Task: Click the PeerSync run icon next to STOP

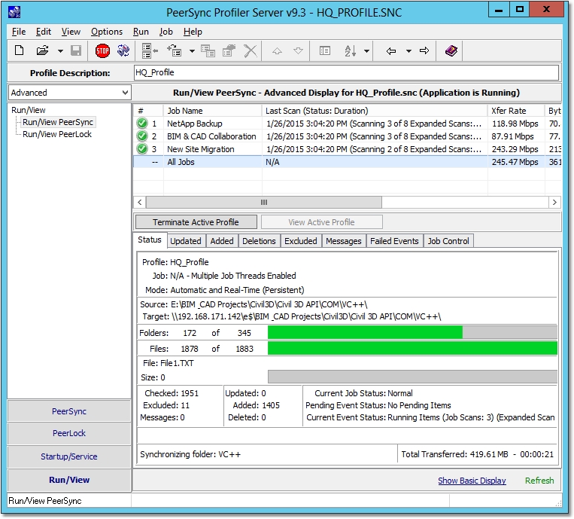Action: [x=123, y=50]
